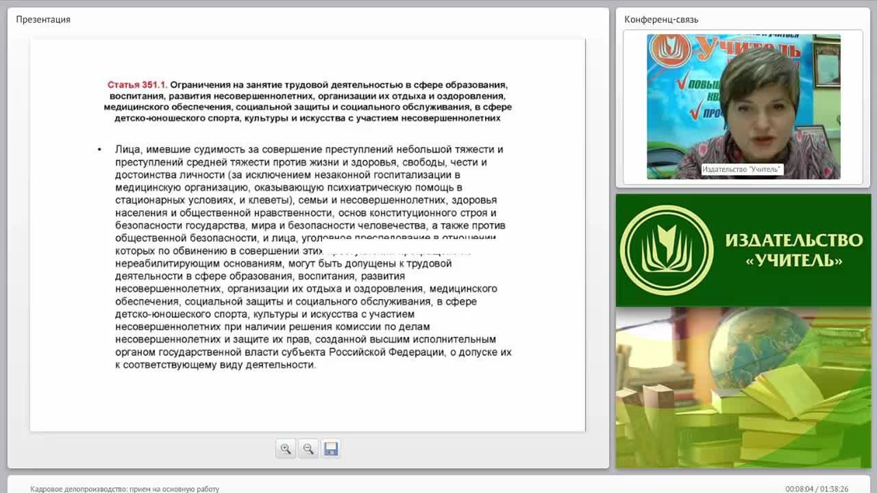The image size is (877, 493).
Task: Click the Издательство "Учитель" name label on video
Action: click(741, 169)
